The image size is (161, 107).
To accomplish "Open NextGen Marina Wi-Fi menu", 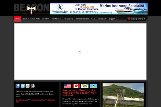I will point(31,19).
